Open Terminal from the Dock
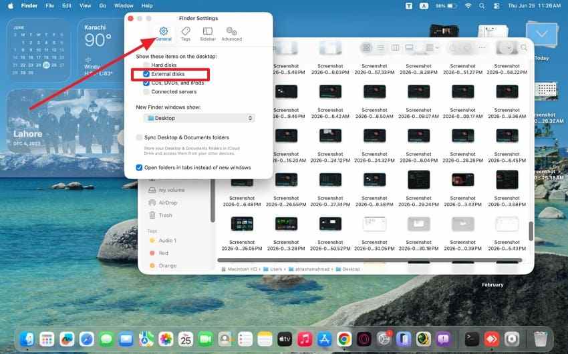Screen dimensions: 568x354 [472, 339]
